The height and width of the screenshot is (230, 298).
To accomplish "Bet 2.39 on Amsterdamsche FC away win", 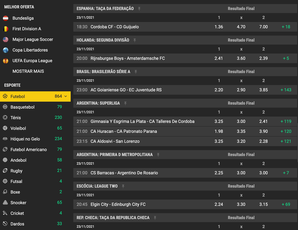I will pyautogui.click(x=263, y=58).
